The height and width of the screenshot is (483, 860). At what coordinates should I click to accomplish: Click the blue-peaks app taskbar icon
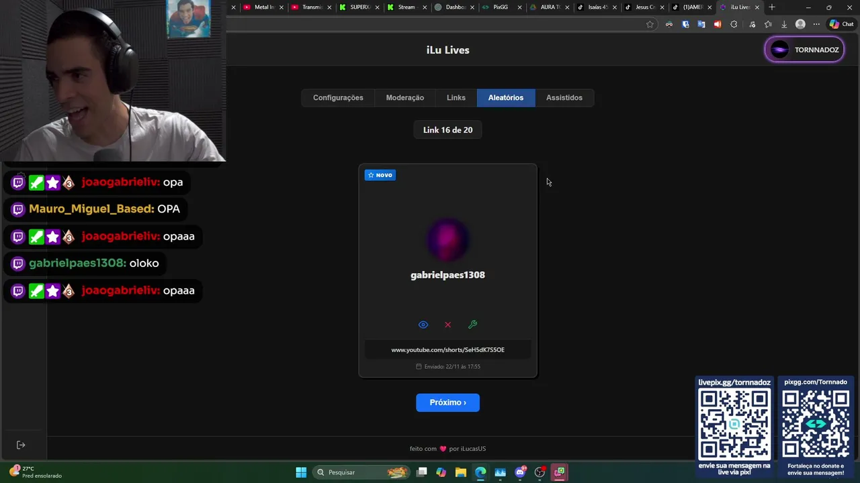coord(501,472)
